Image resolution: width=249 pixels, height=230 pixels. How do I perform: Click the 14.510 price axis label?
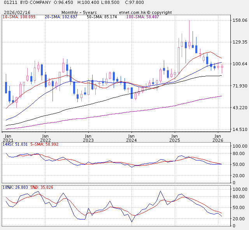[240, 129]
